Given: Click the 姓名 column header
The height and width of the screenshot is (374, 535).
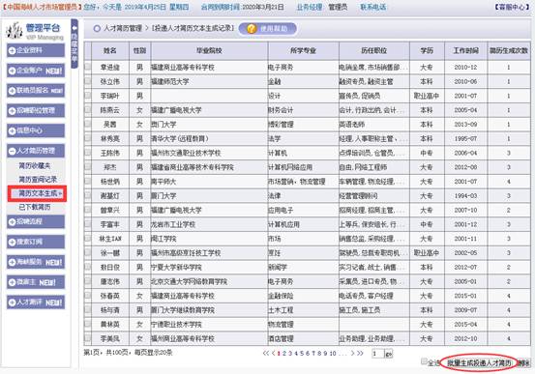Looking at the screenshot, I should [110, 51].
